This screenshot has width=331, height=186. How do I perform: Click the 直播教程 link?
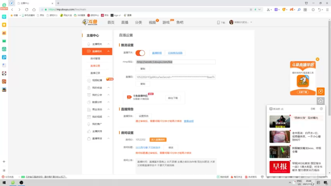157,53
